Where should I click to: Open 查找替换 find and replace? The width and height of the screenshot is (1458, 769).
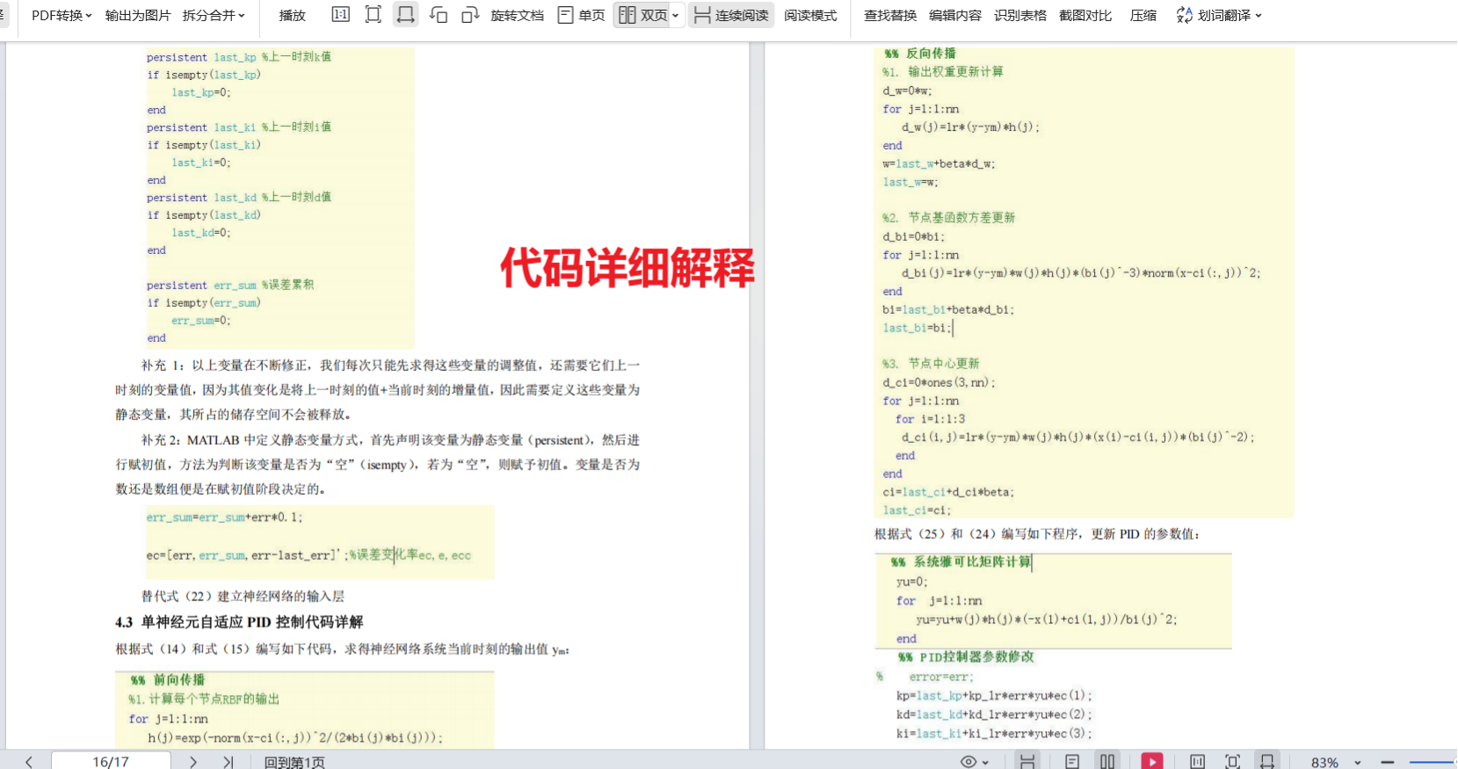(x=890, y=15)
